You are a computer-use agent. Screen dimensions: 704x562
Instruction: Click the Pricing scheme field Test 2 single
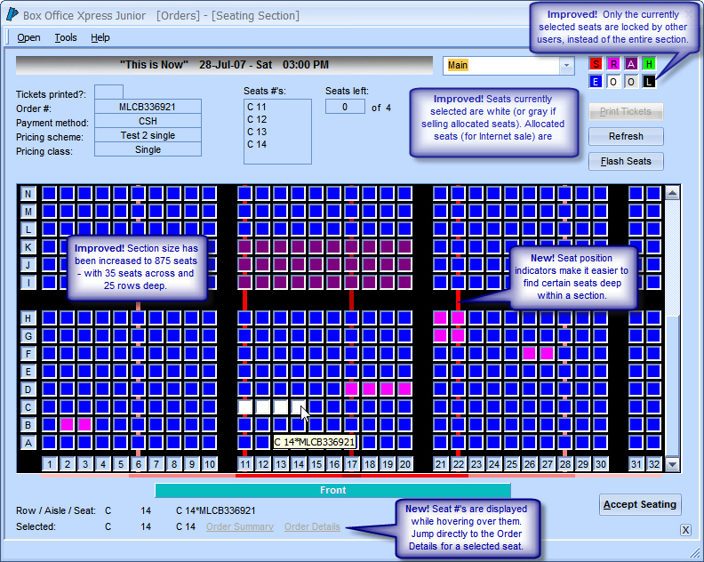148,135
